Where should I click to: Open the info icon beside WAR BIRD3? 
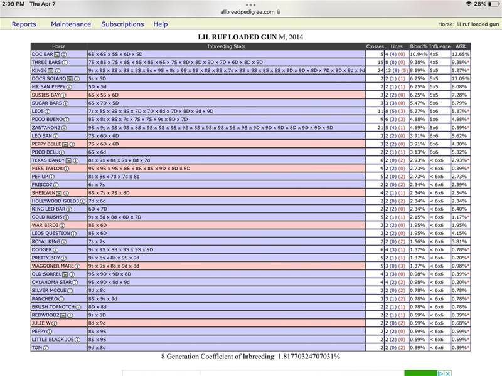click(62, 226)
